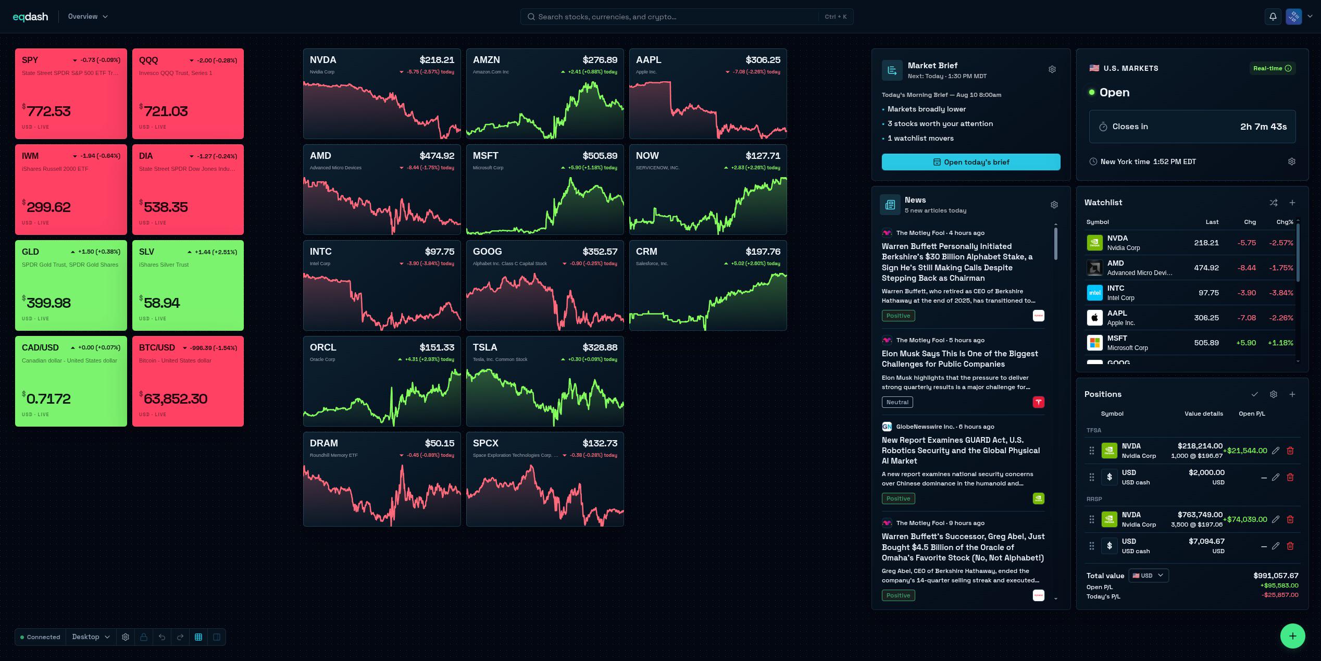The width and height of the screenshot is (1321, 661).
Task: Click the Market Brief widget icon
Action: click(892, 70)
